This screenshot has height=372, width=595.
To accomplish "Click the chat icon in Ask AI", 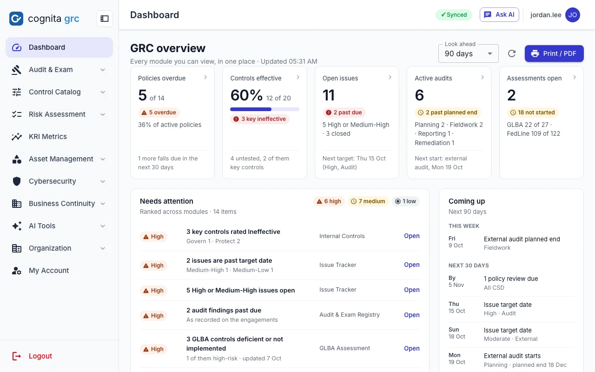I will point(488,15).
